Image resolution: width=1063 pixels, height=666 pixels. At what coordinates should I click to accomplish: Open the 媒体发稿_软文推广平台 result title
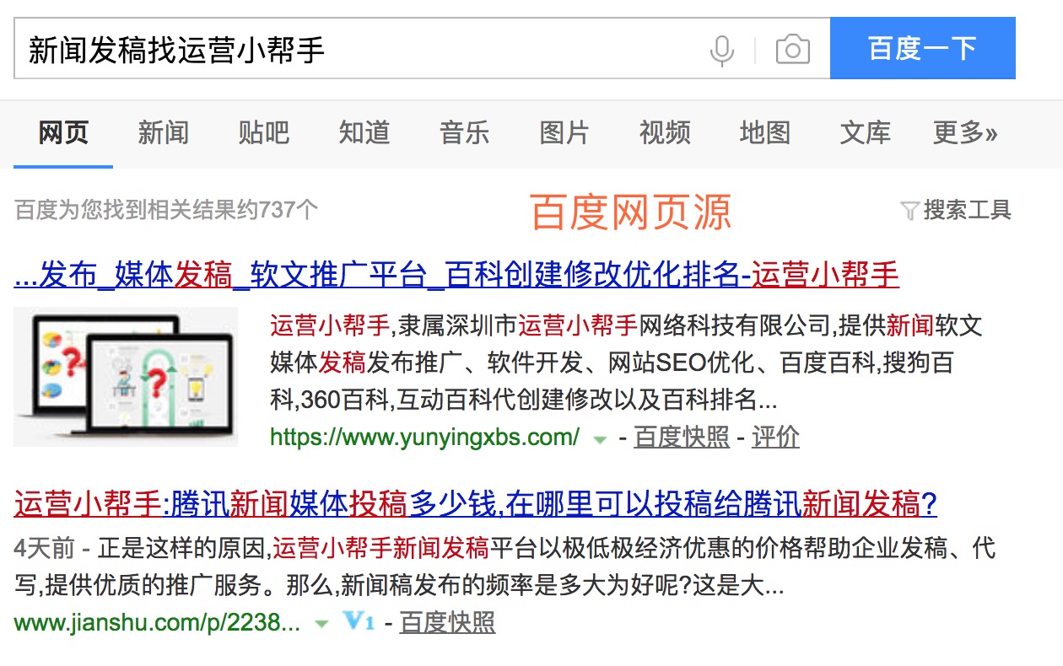coord(457,275)
